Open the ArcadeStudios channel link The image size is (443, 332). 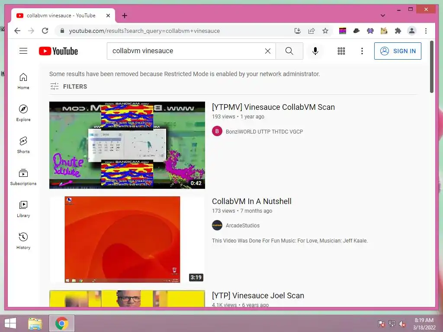pos(242,226)
